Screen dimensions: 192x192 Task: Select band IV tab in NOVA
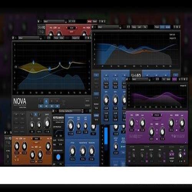[57, 101]
